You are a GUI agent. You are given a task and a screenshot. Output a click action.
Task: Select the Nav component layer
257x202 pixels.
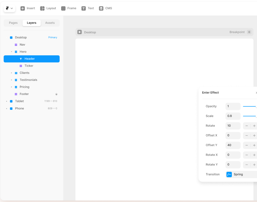click(x=32, y=45)
